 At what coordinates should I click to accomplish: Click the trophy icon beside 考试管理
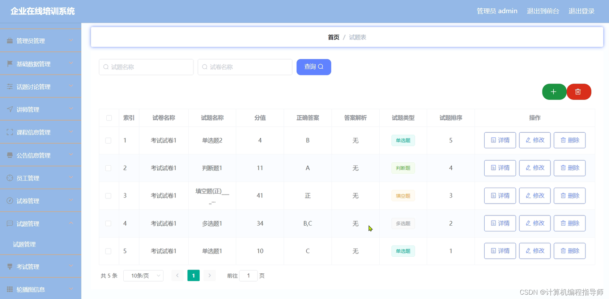click(x=10, y=266)
